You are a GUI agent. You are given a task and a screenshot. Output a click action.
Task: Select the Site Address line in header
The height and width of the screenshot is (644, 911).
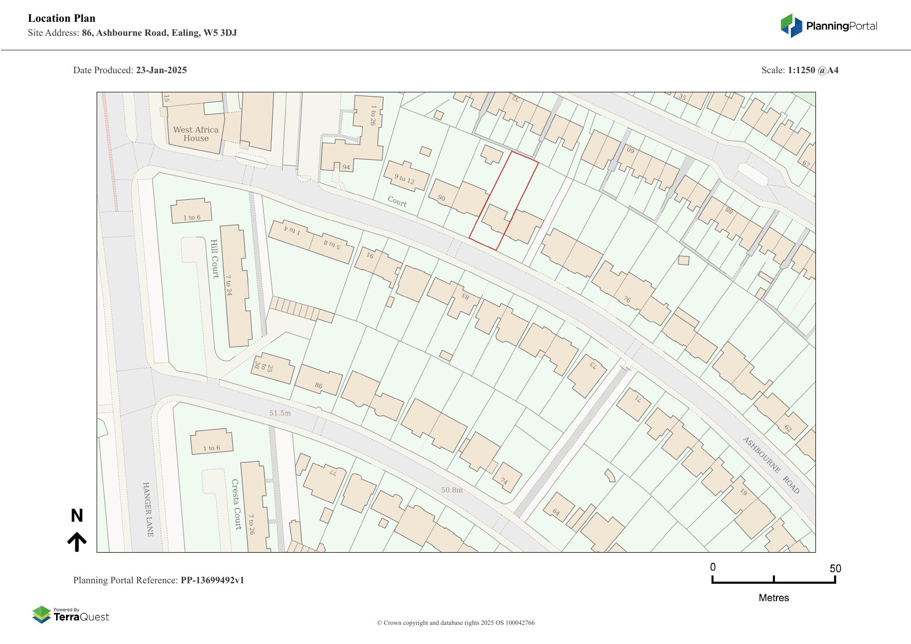tap(132, 33)
